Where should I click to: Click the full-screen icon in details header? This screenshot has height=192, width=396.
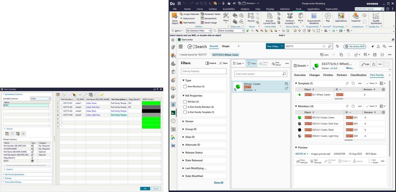tap(387, 64)
